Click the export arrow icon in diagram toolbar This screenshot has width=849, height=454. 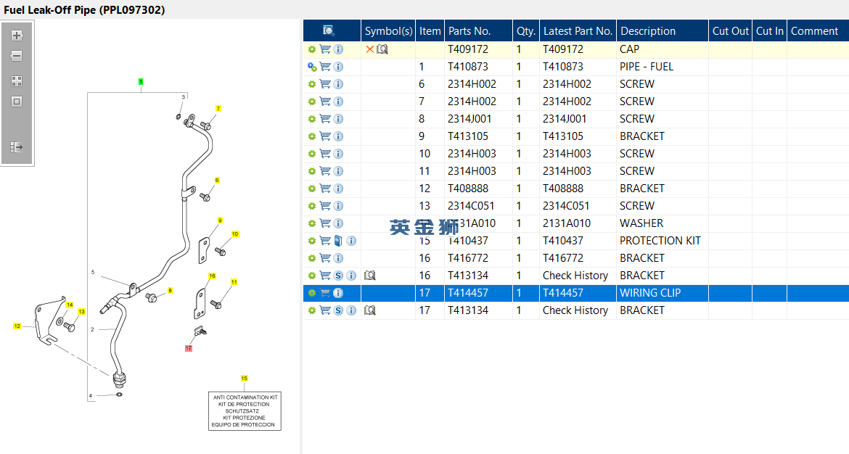(x=17, y=147)
